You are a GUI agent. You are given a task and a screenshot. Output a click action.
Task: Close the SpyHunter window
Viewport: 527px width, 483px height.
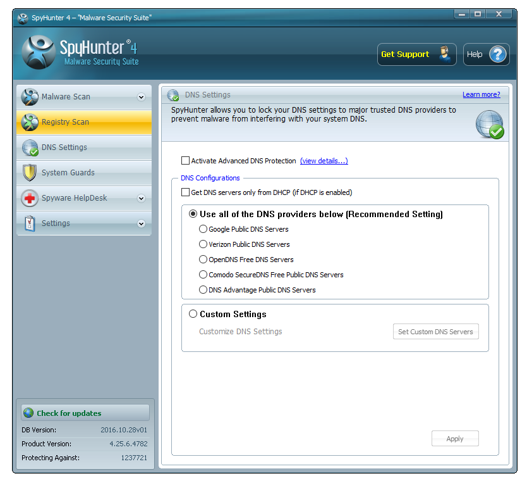[499, 14]
